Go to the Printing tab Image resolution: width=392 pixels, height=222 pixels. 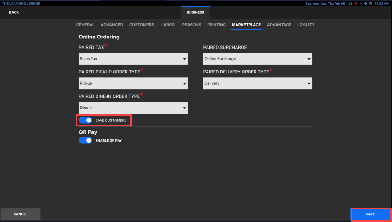click(216, 25)
